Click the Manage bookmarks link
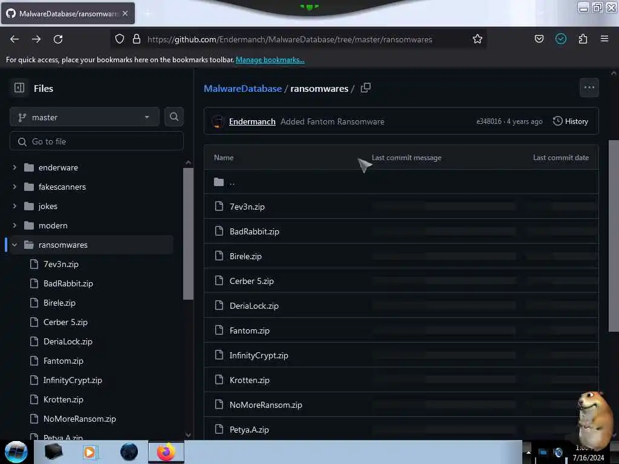 [x=270, y=60]
